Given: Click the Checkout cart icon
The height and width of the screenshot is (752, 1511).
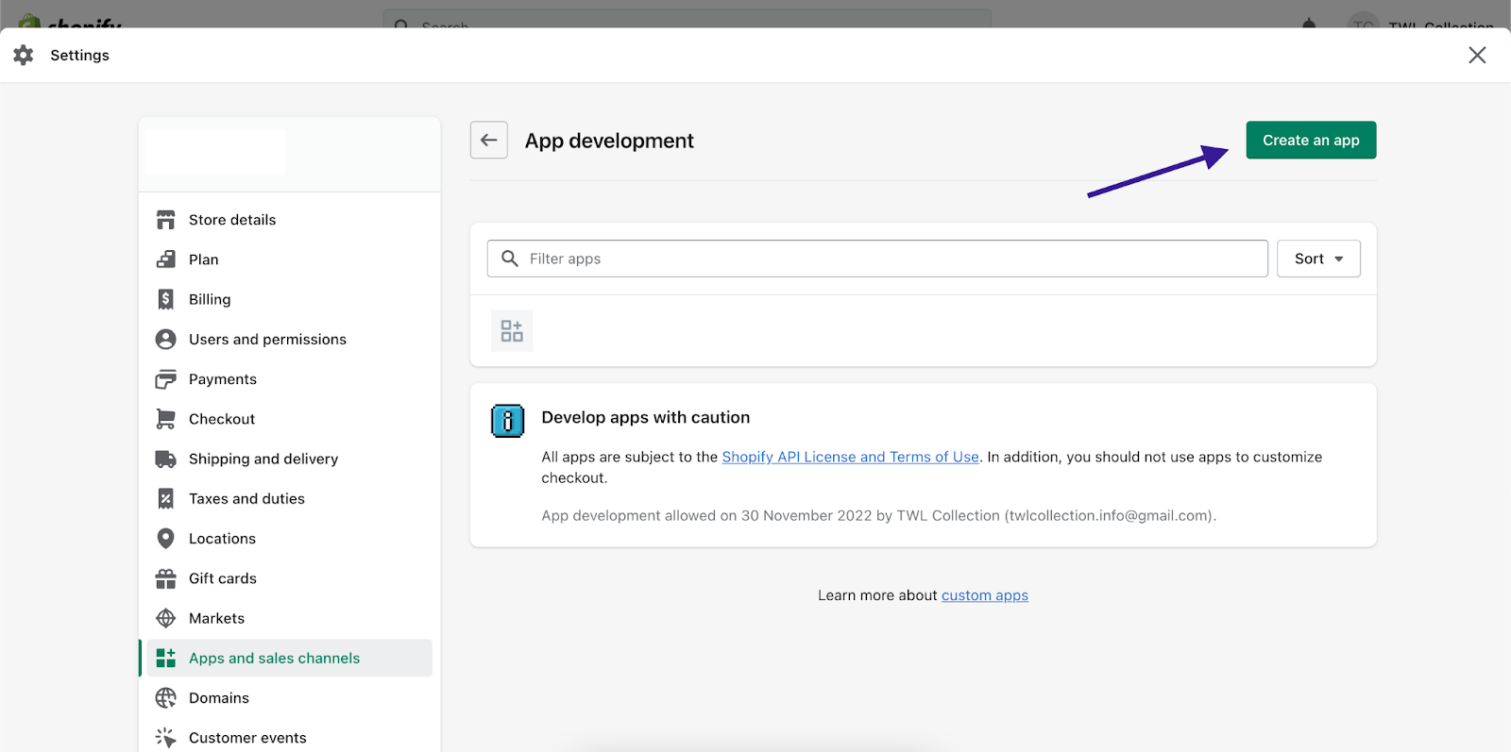Looking at the screenshot, I should pyautogui.click(x=165, y=419).
